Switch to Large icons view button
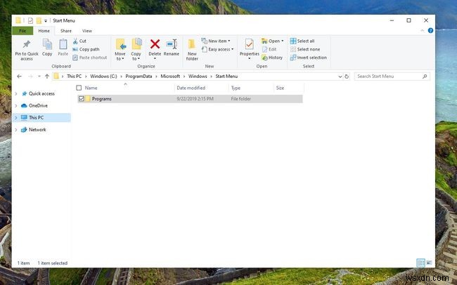 [x=429, y=263]
